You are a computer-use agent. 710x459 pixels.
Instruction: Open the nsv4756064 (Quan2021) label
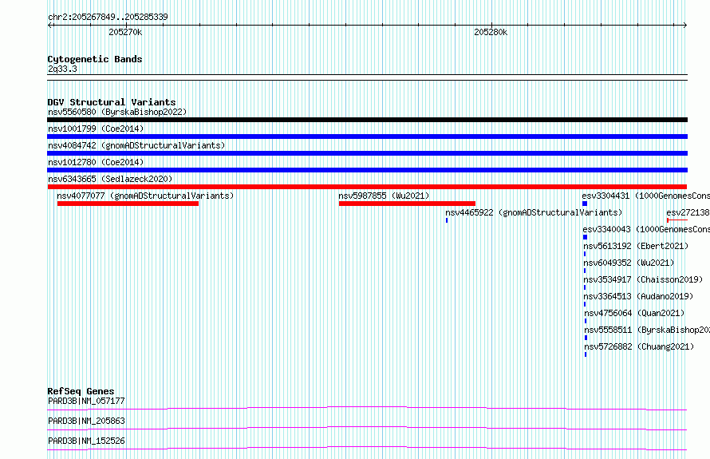[x=634, y=313]
